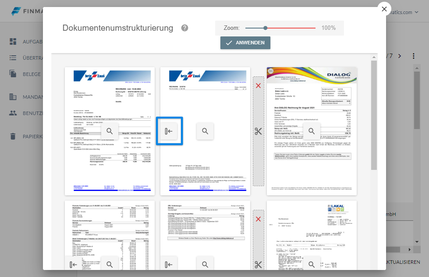Image resolution: width=429 pixels, height=277 pixels.
Task: Merge second brix Zaun page with previous
Action: (169, 131)
